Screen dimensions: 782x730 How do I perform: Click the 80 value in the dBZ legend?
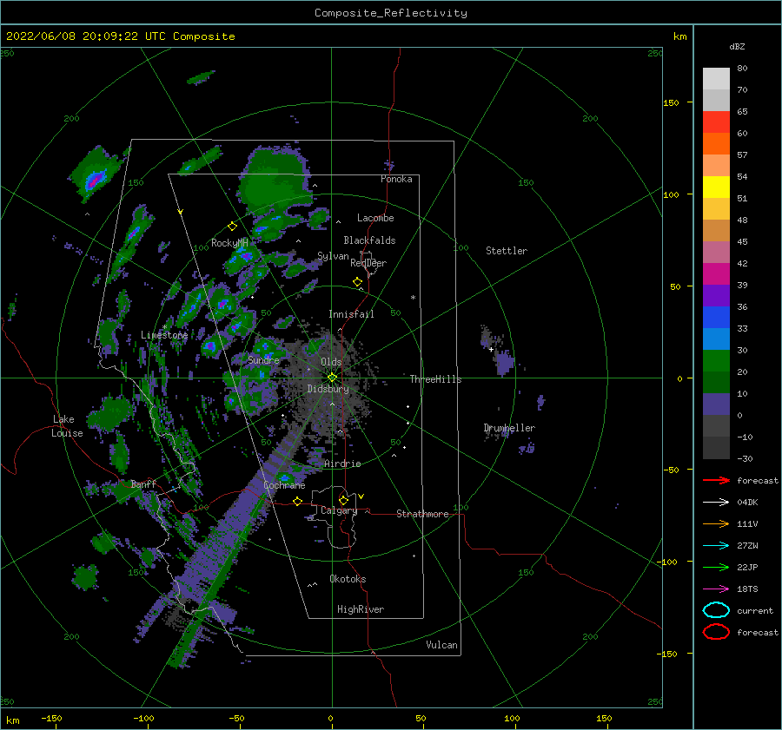[742, 69]
